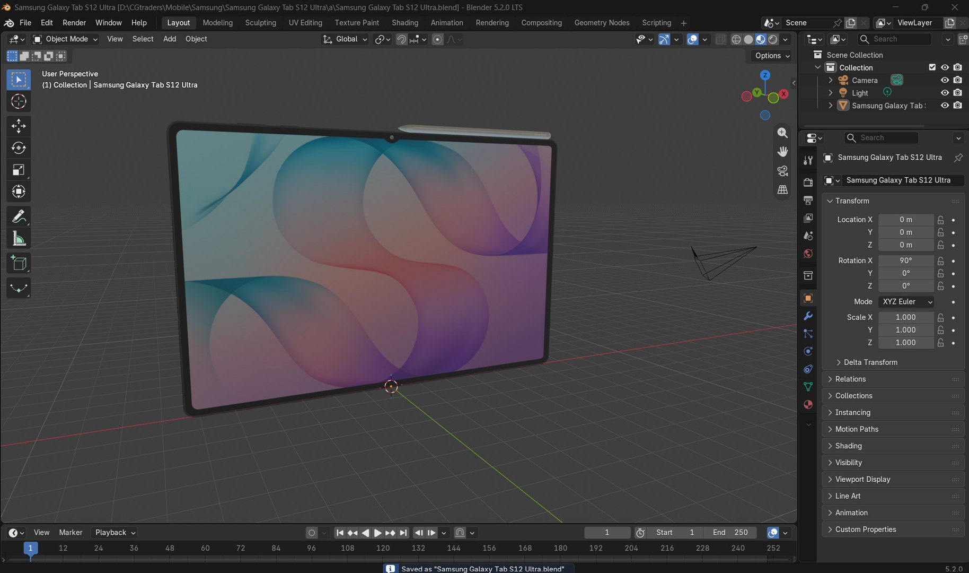This screenshot has width=969, height=573.
Task: Select the Measure tool
Action: [19, 239]
